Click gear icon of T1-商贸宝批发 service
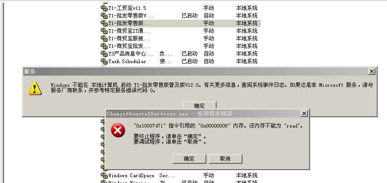Viewport: 387px width, 183px height. pyautogui.click(x=104, y=46)
